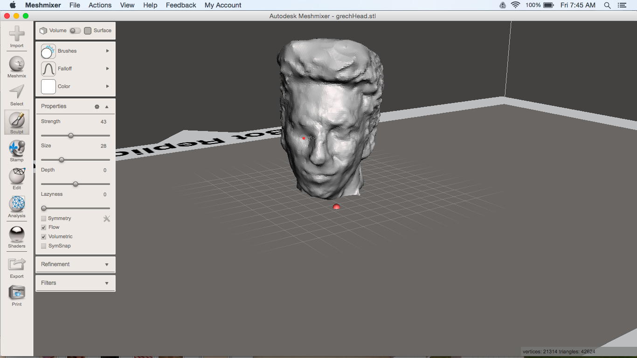This screenshot has width=637, height=358.
Task: Expand the Refinement panel
Action: pyautogui.click(x=76, y=264)
